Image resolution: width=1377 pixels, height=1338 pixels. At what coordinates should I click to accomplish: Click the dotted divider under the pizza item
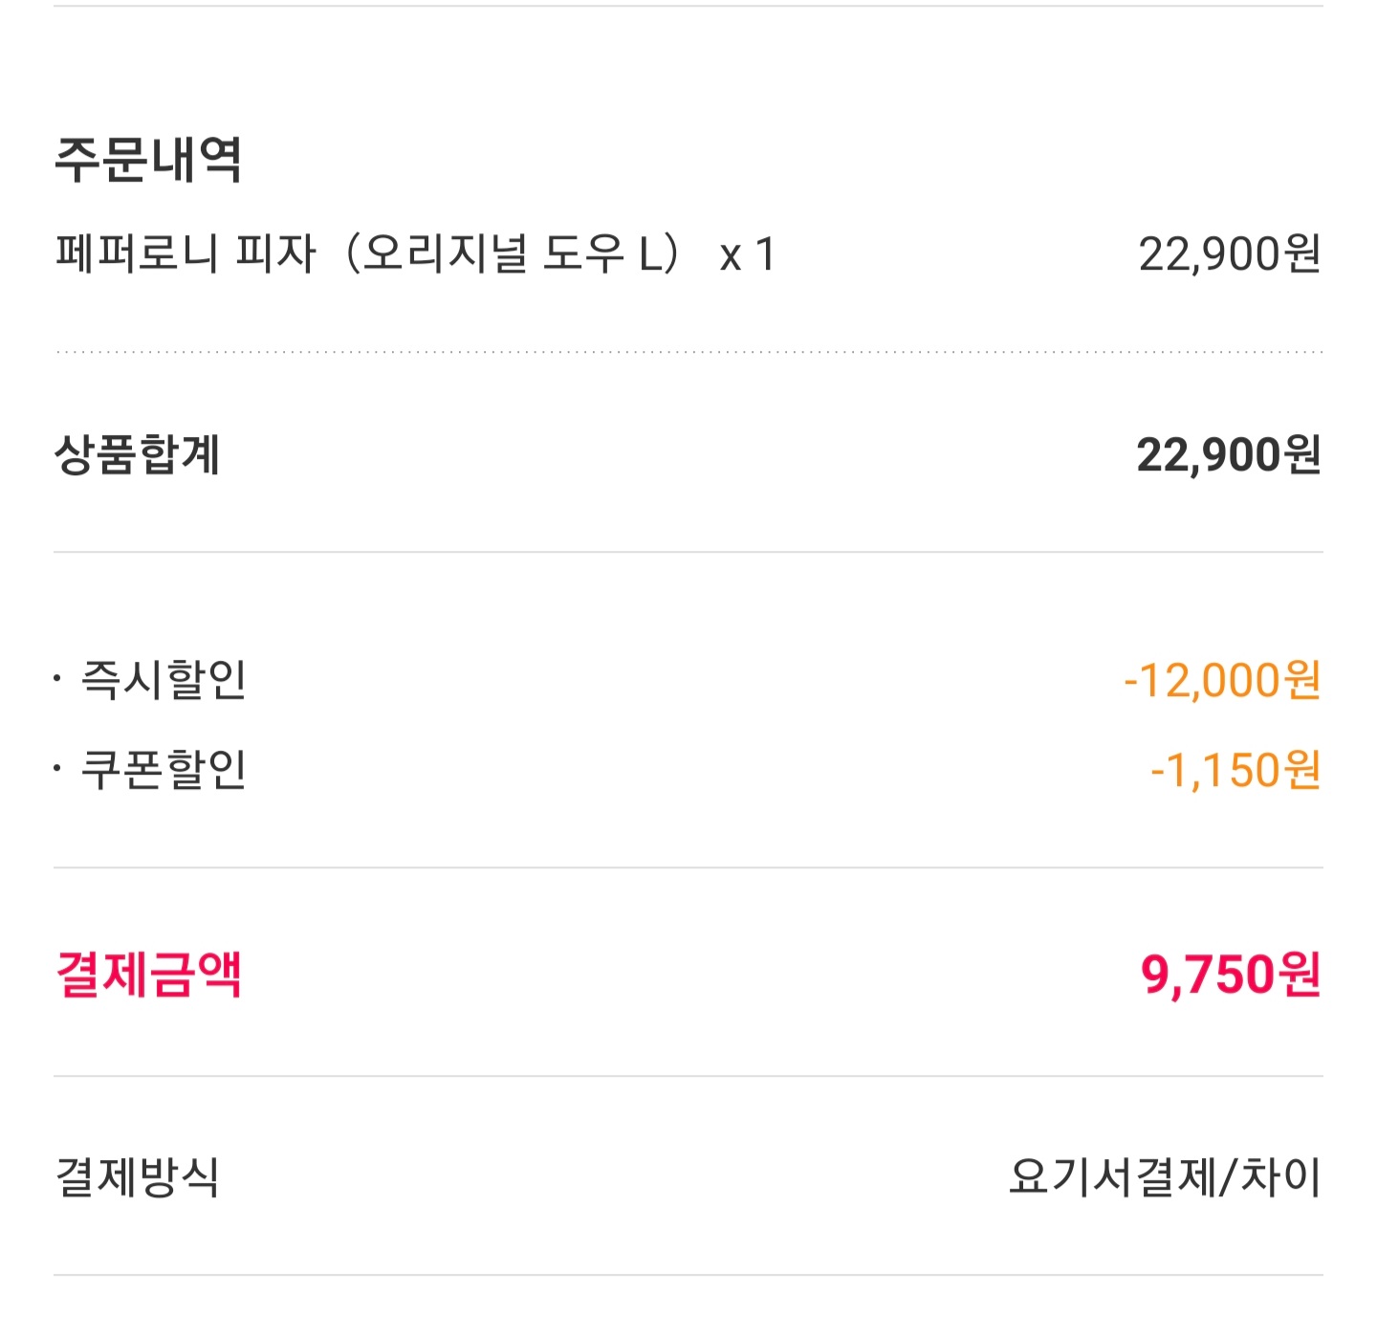coord(688,352)
